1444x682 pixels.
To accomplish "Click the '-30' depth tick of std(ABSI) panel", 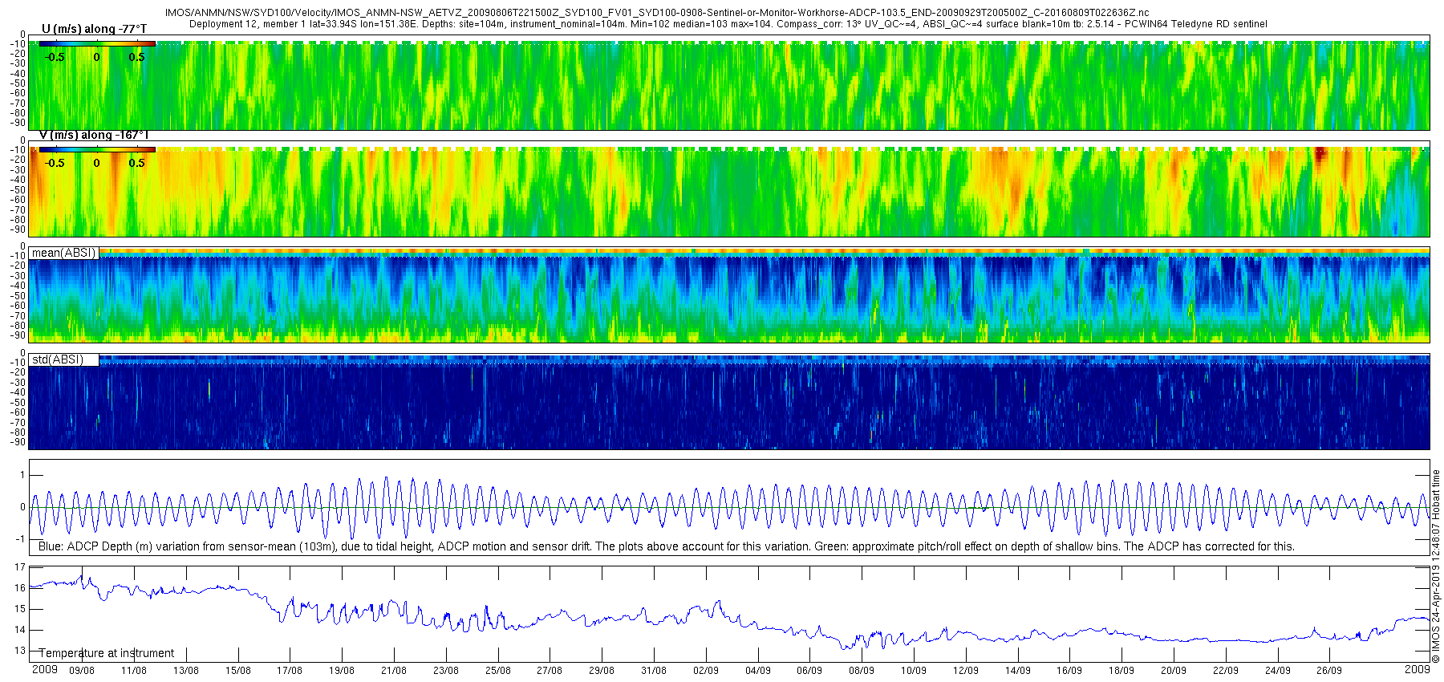I will [x=18, y=383].
